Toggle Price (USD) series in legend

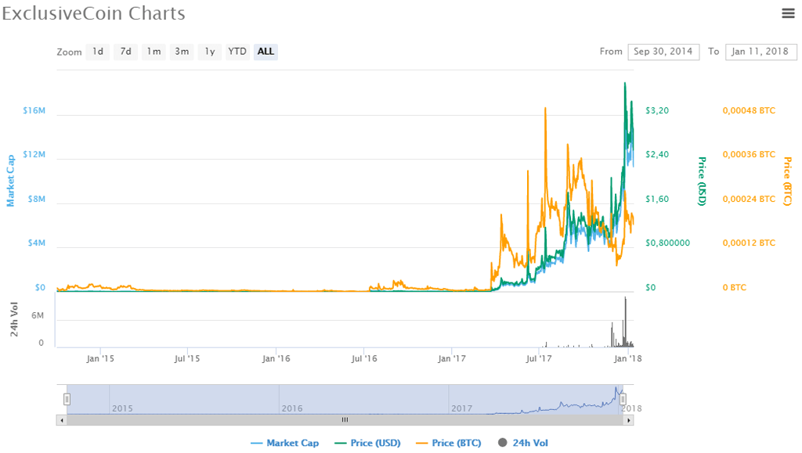368,443
